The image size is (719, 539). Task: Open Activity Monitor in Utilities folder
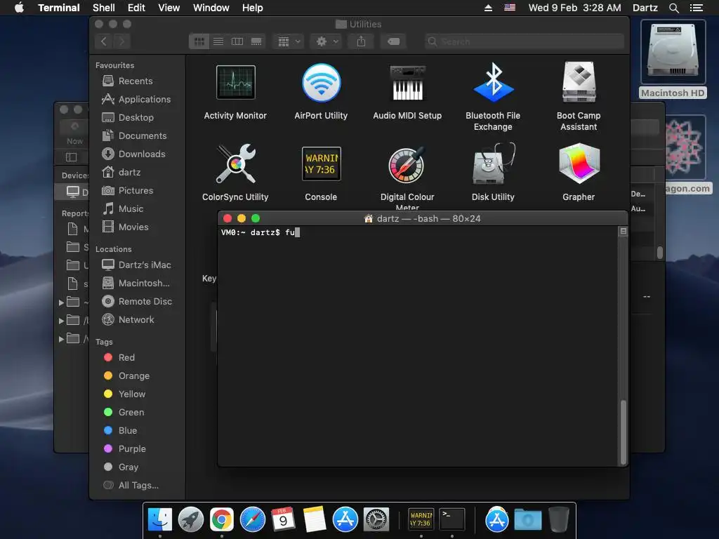235,83
